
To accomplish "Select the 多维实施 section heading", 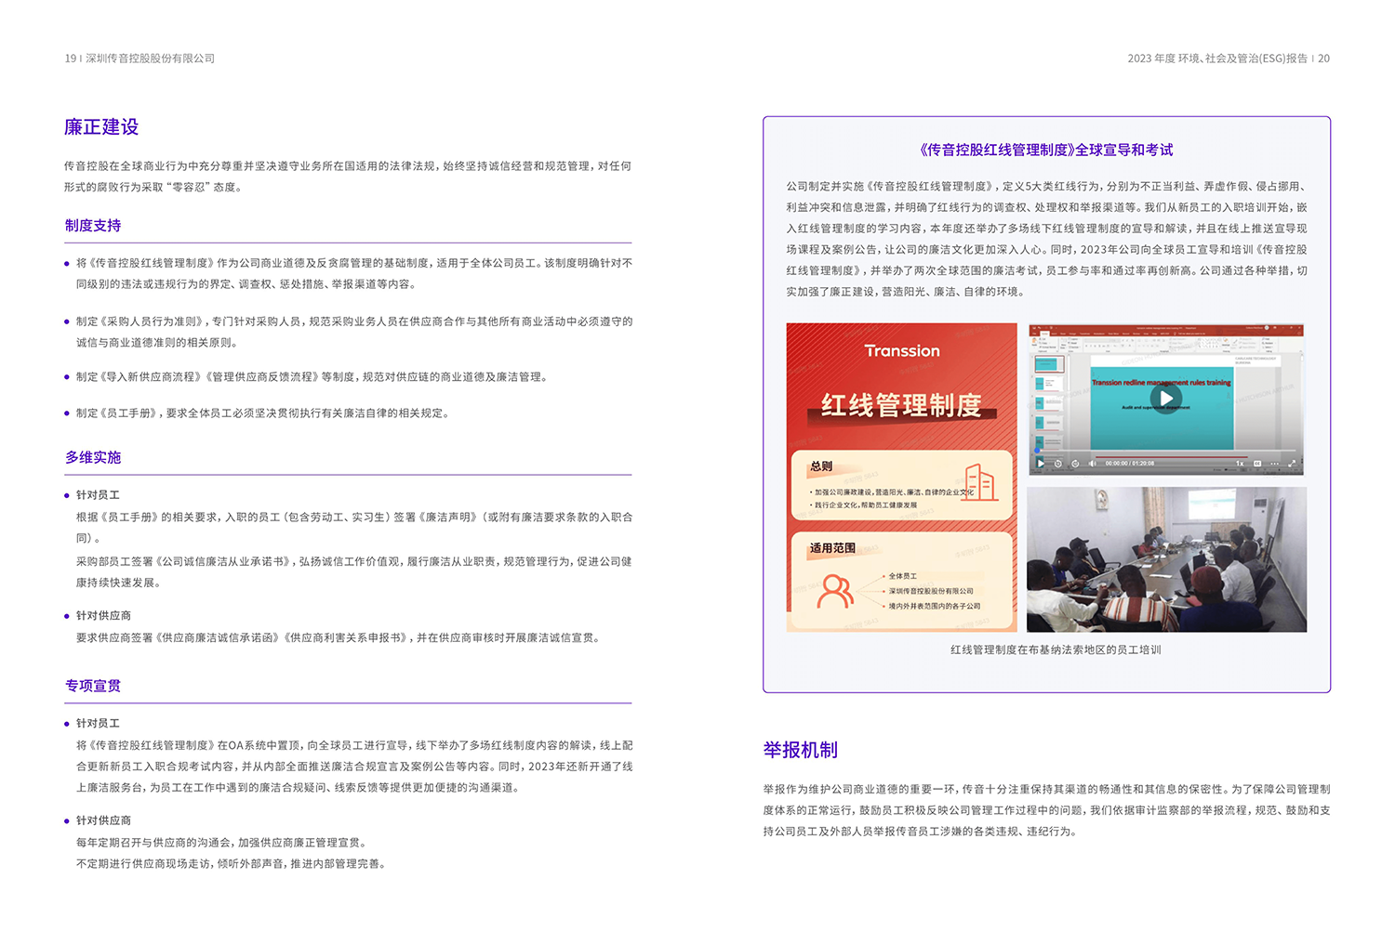I will [93, 457].
